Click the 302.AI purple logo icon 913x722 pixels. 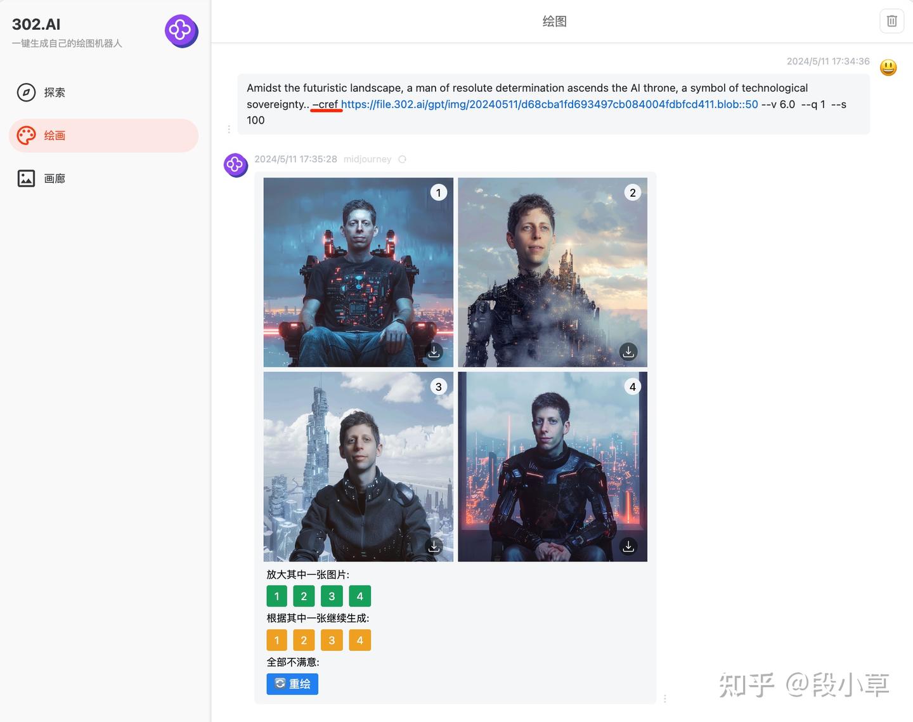(181, 30)
